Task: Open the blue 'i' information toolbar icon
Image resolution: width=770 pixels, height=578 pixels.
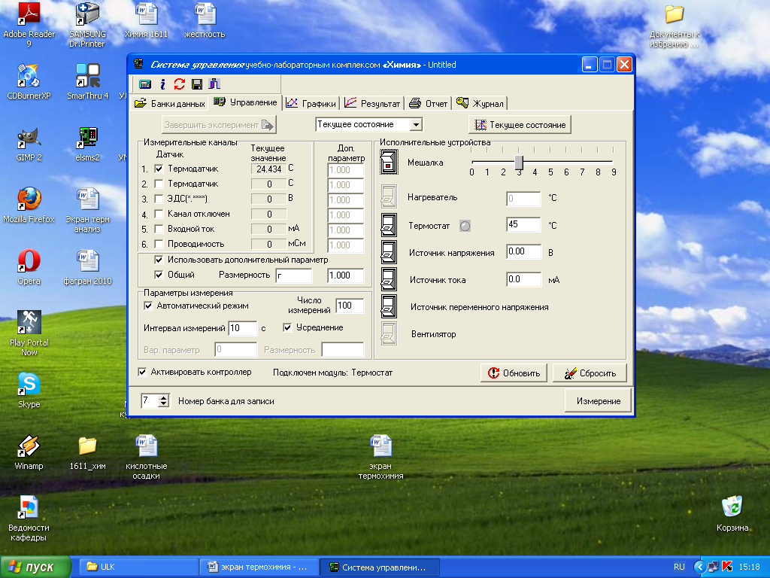Action: (x=162, y=84)
